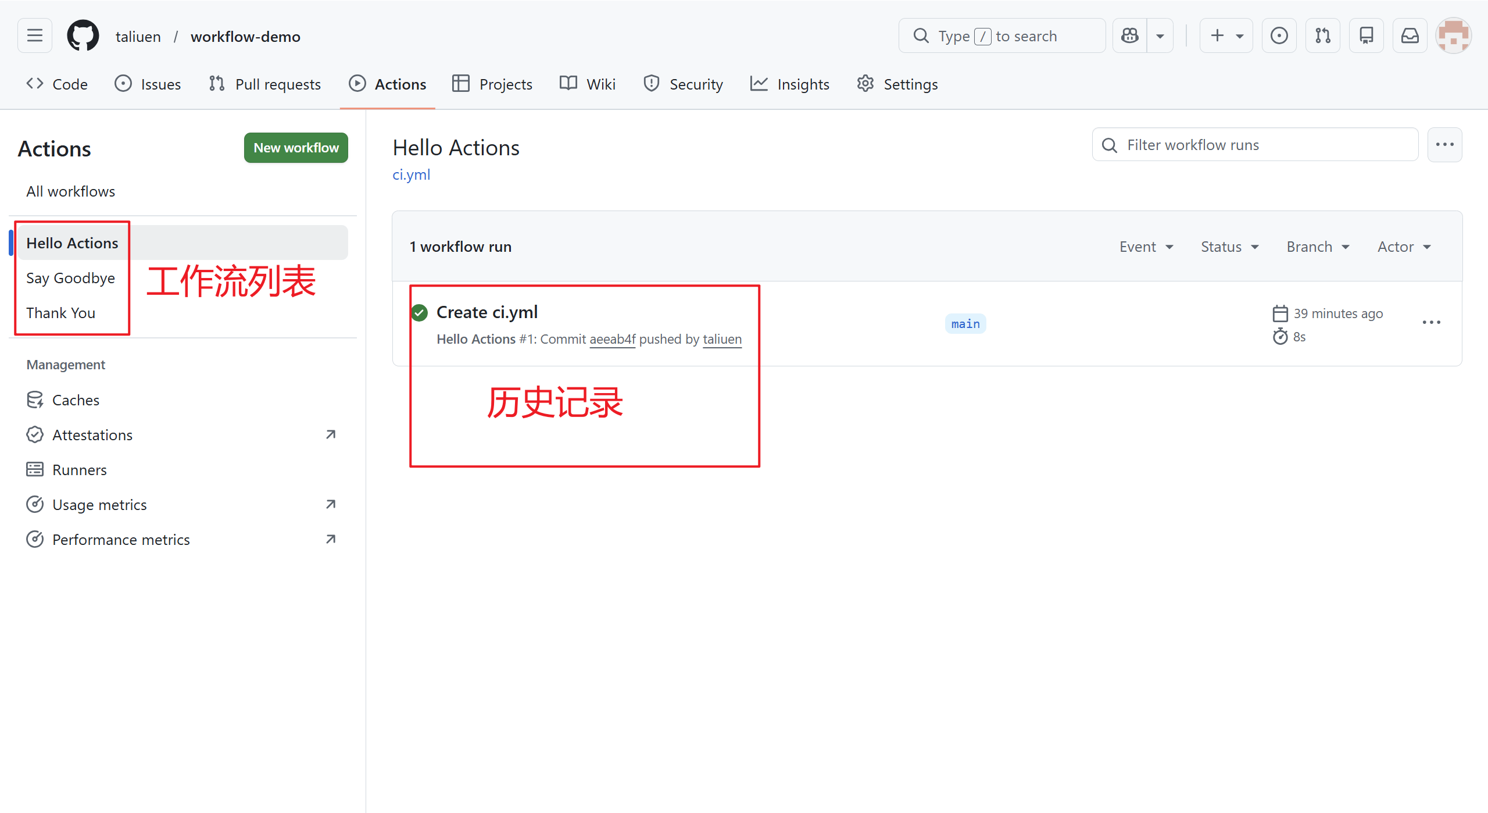Expand the Event filter dropdown

tap(1146, 247)
